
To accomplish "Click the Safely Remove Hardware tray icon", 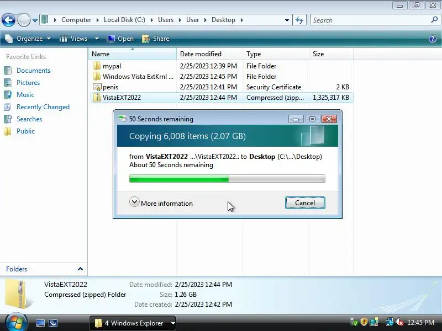I will (354, 322).
